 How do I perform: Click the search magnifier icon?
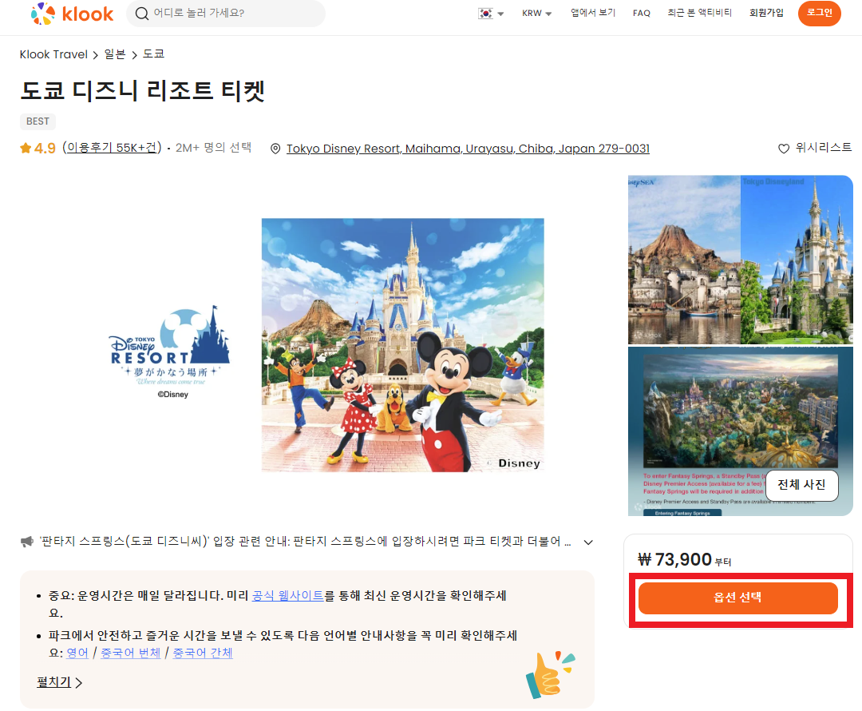click(142, 14)
